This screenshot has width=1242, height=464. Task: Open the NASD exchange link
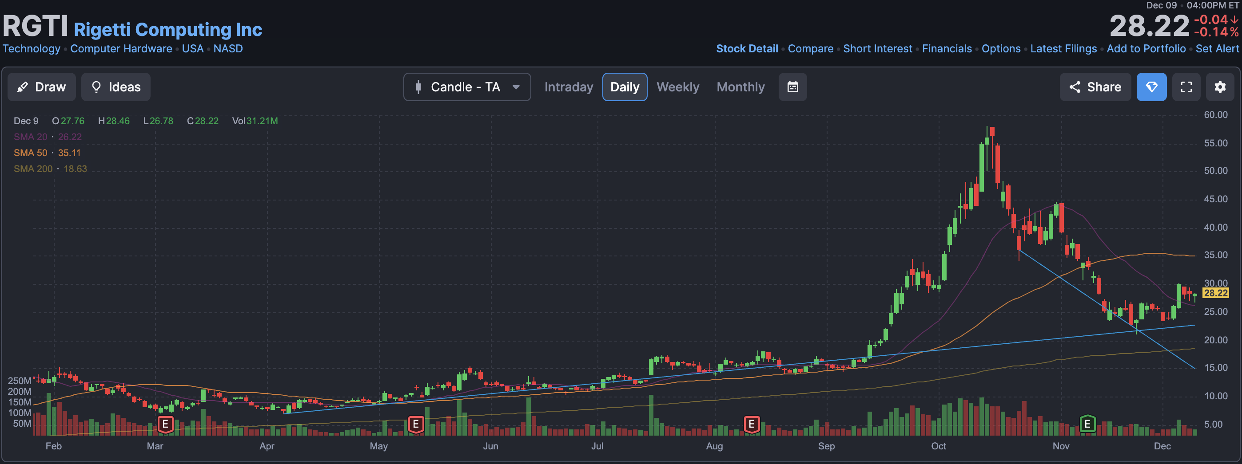(x=228, y=49)
